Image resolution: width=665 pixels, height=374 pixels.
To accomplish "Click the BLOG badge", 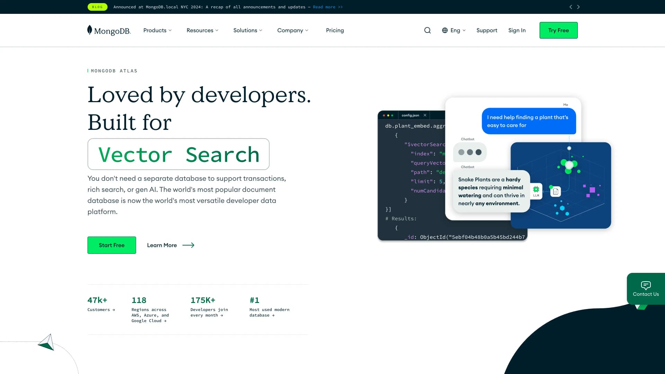I will [x=97, y=7].
